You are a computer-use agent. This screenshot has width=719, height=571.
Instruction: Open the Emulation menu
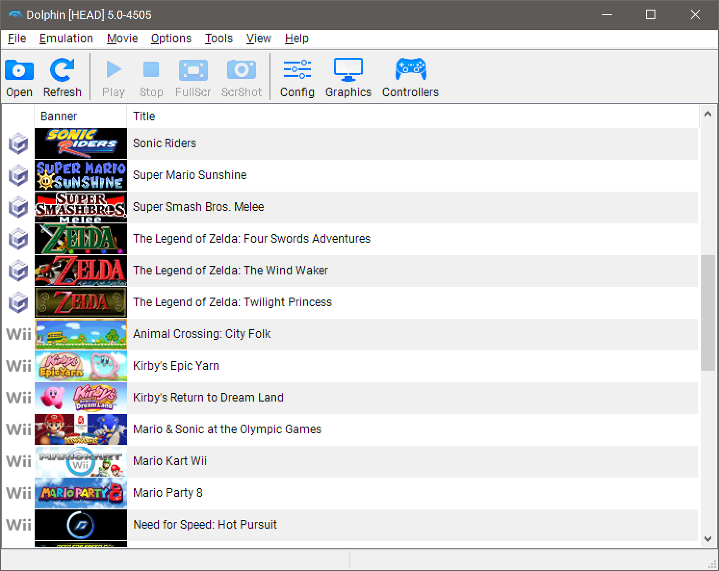(x=66, y=39)
